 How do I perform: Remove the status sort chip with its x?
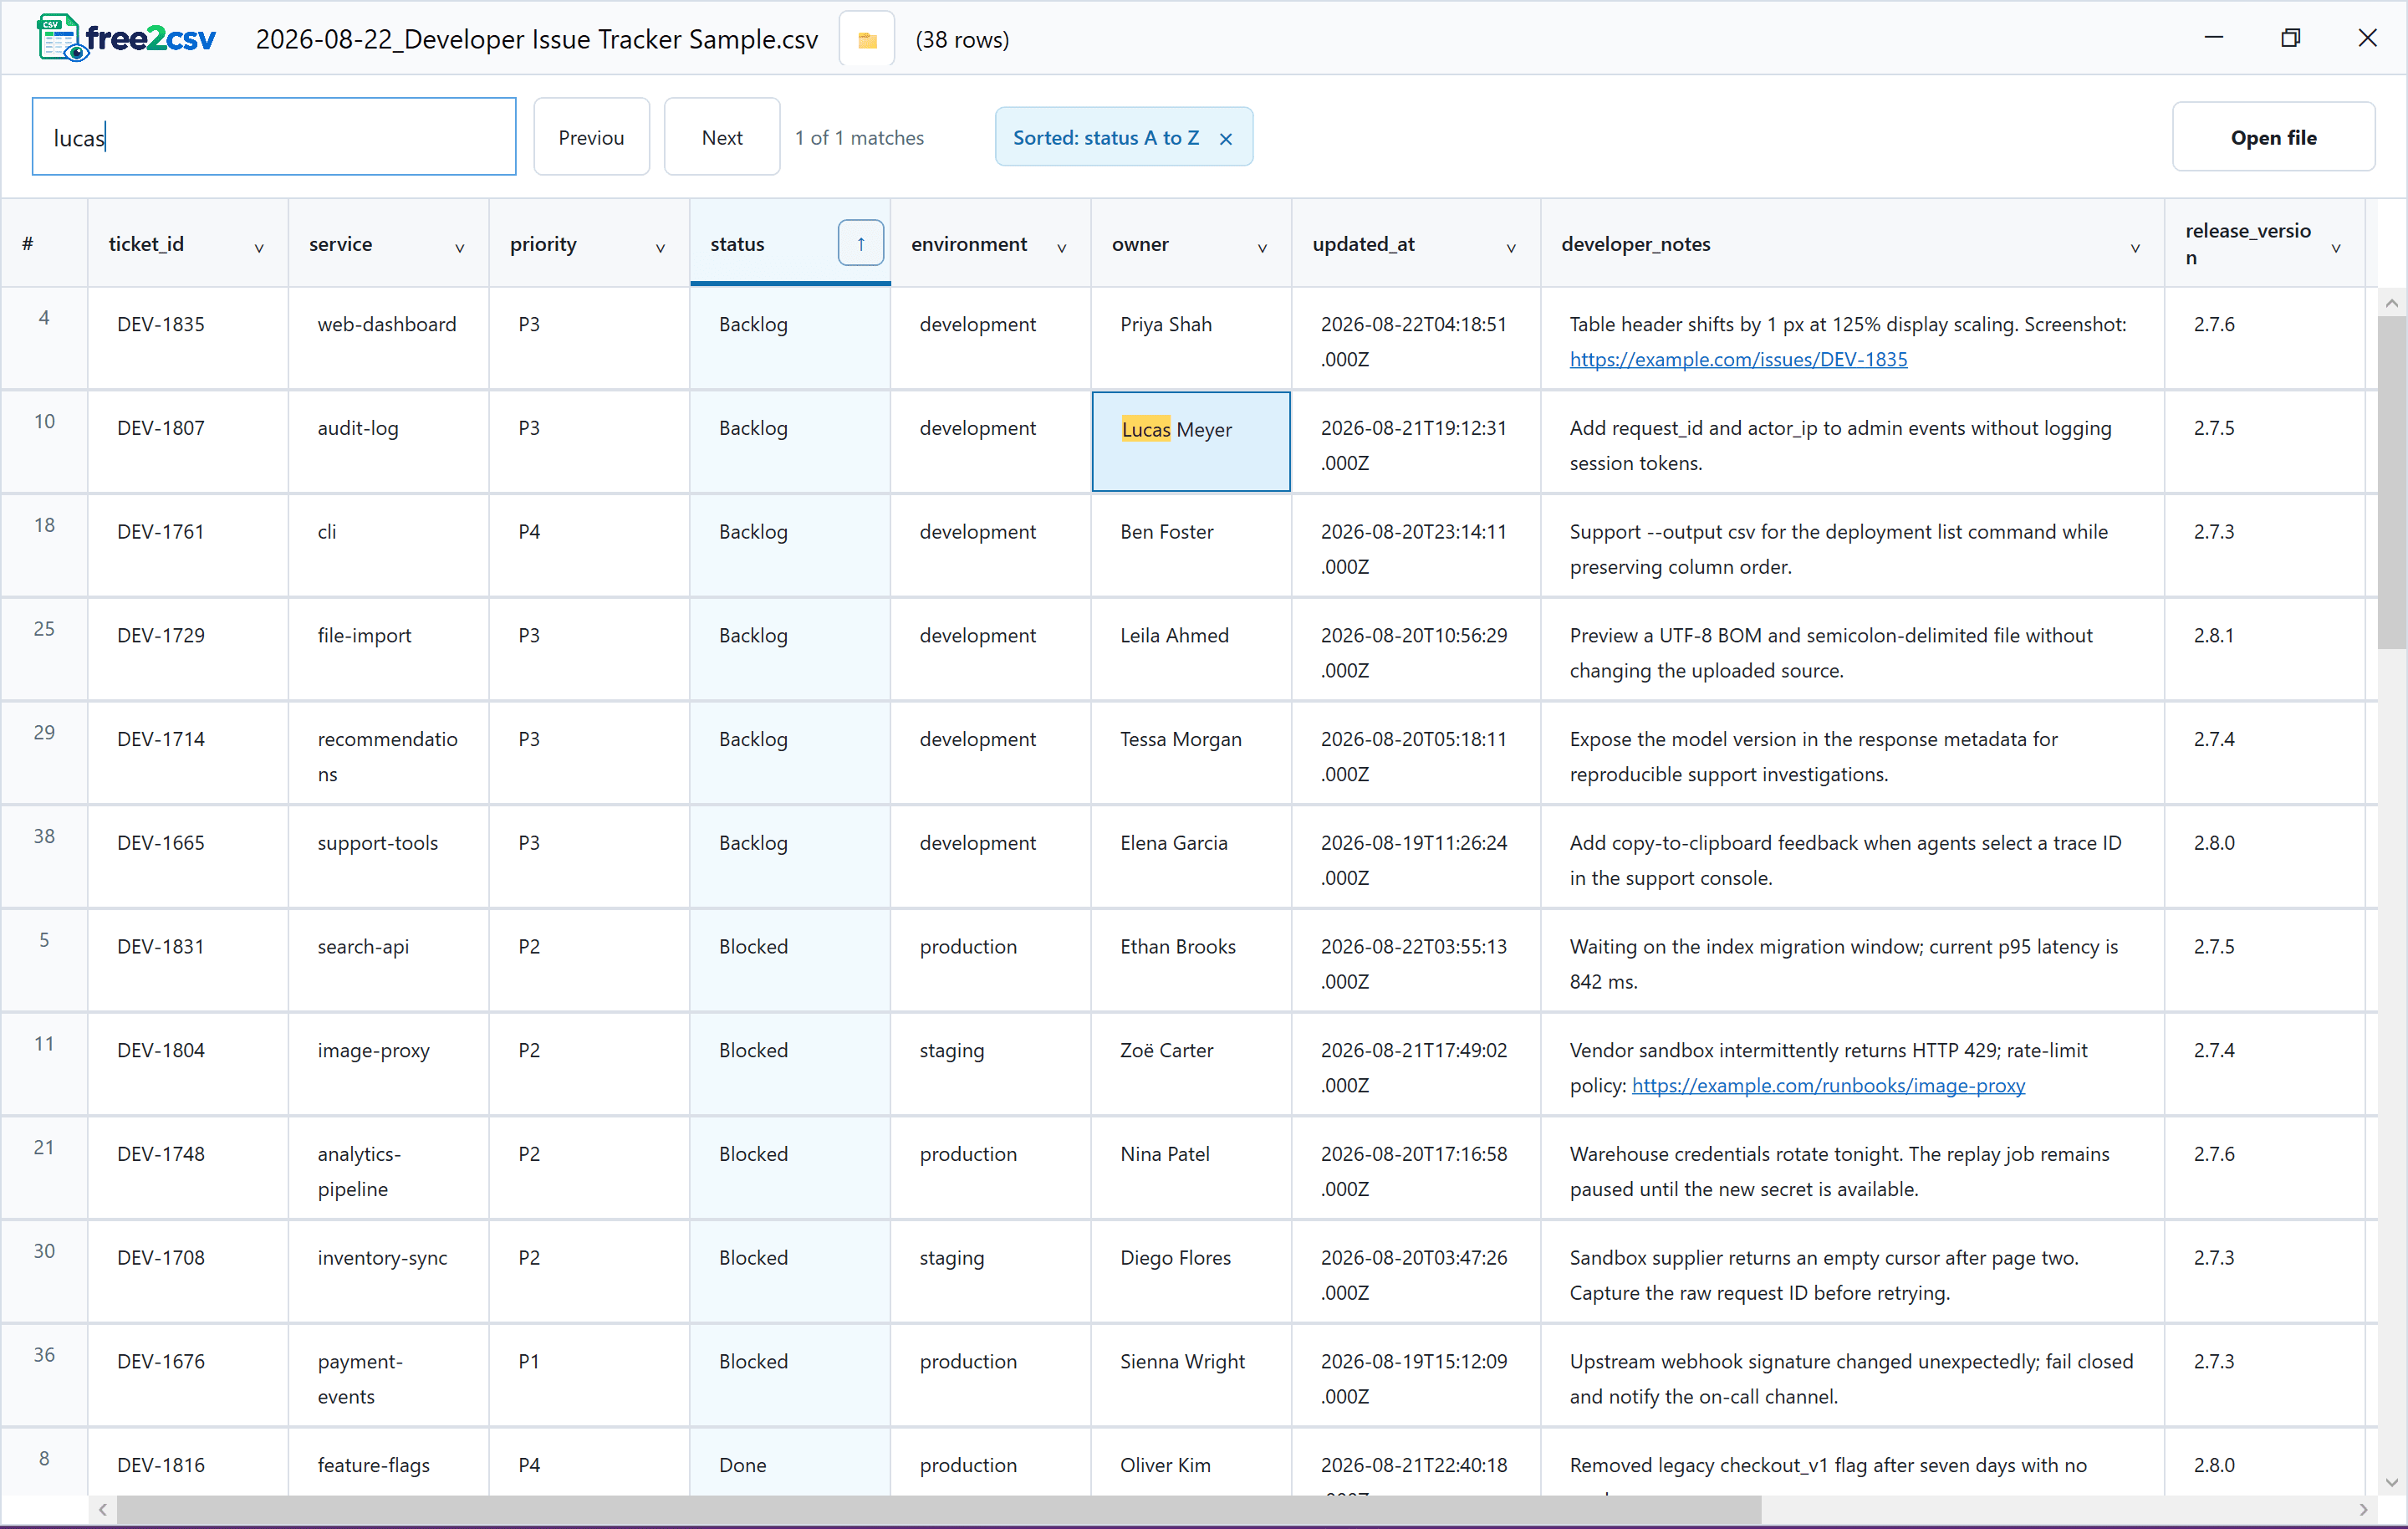click(1226, 139)
